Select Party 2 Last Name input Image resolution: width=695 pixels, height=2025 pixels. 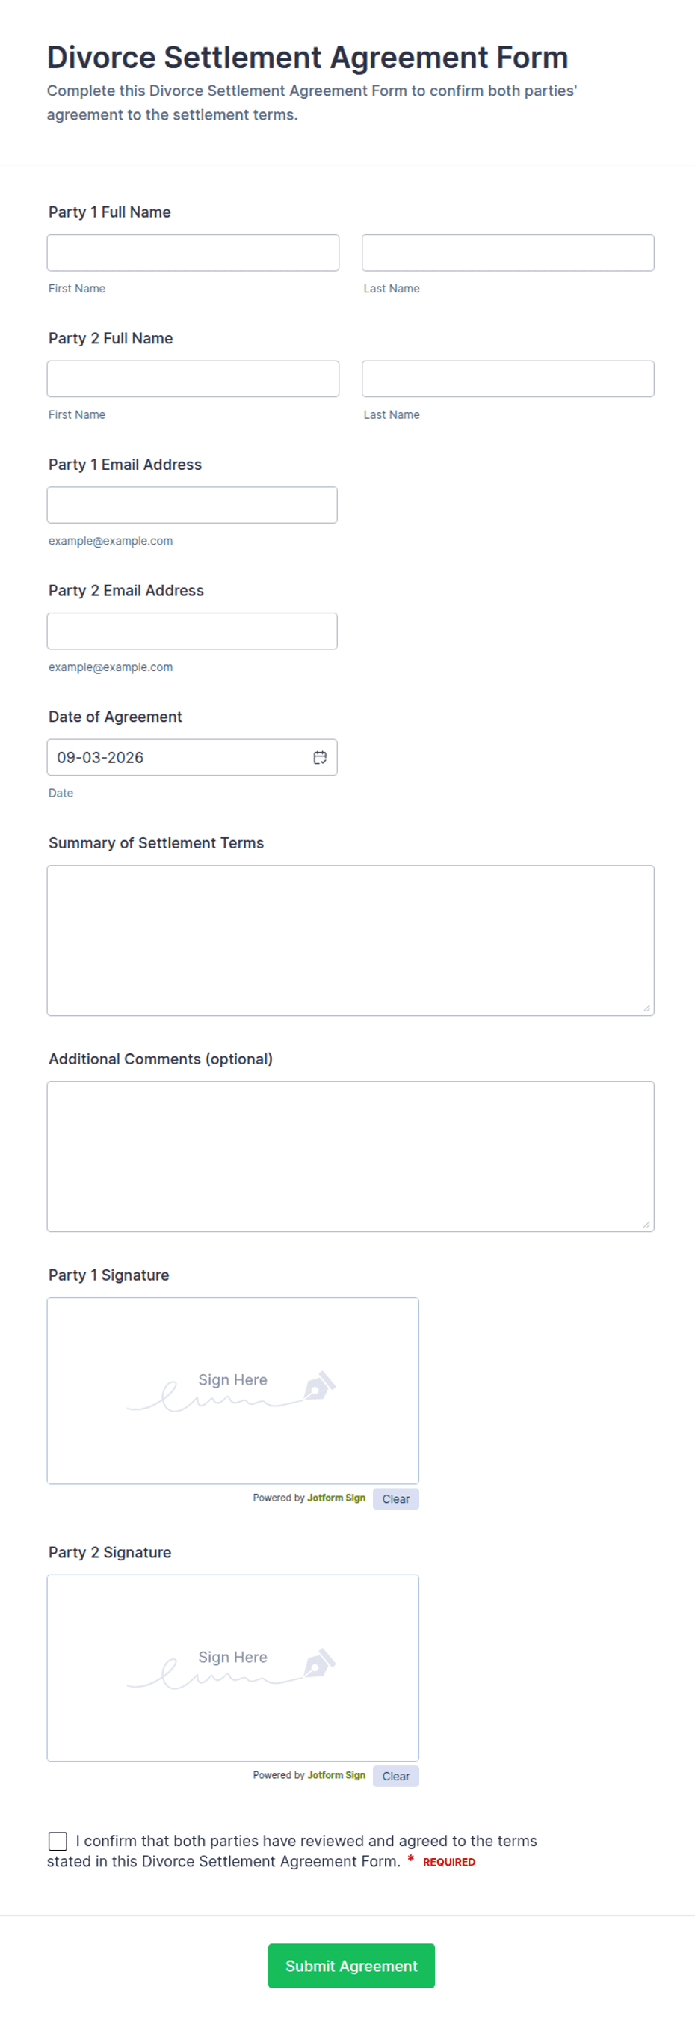[508, 379]
